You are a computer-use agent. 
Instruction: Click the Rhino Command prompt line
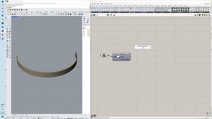(x=48, y=8)
